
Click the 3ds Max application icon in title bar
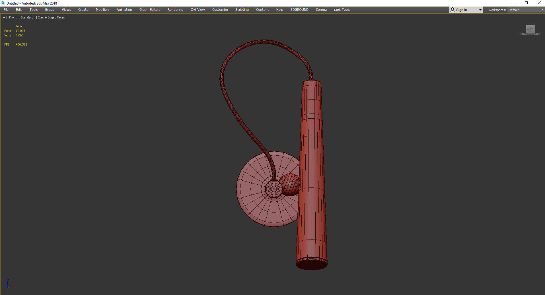coord(3,3)
